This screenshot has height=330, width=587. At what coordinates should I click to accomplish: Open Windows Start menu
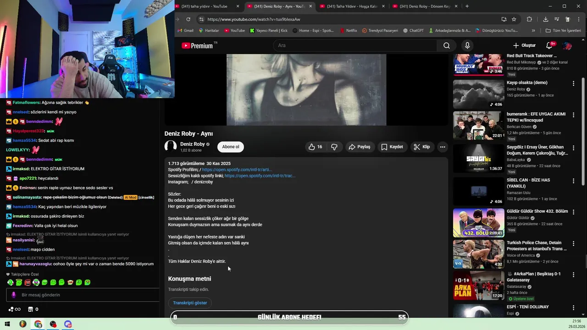click(7, 324)
